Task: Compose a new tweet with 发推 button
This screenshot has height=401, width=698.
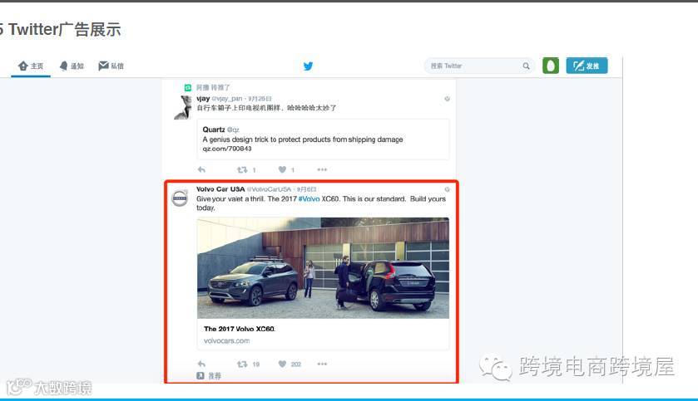Action: [587, 66]
